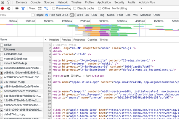This screenshot has height=119, width=179.
Task: Clear the network log
Action: [x=9, y=9]
